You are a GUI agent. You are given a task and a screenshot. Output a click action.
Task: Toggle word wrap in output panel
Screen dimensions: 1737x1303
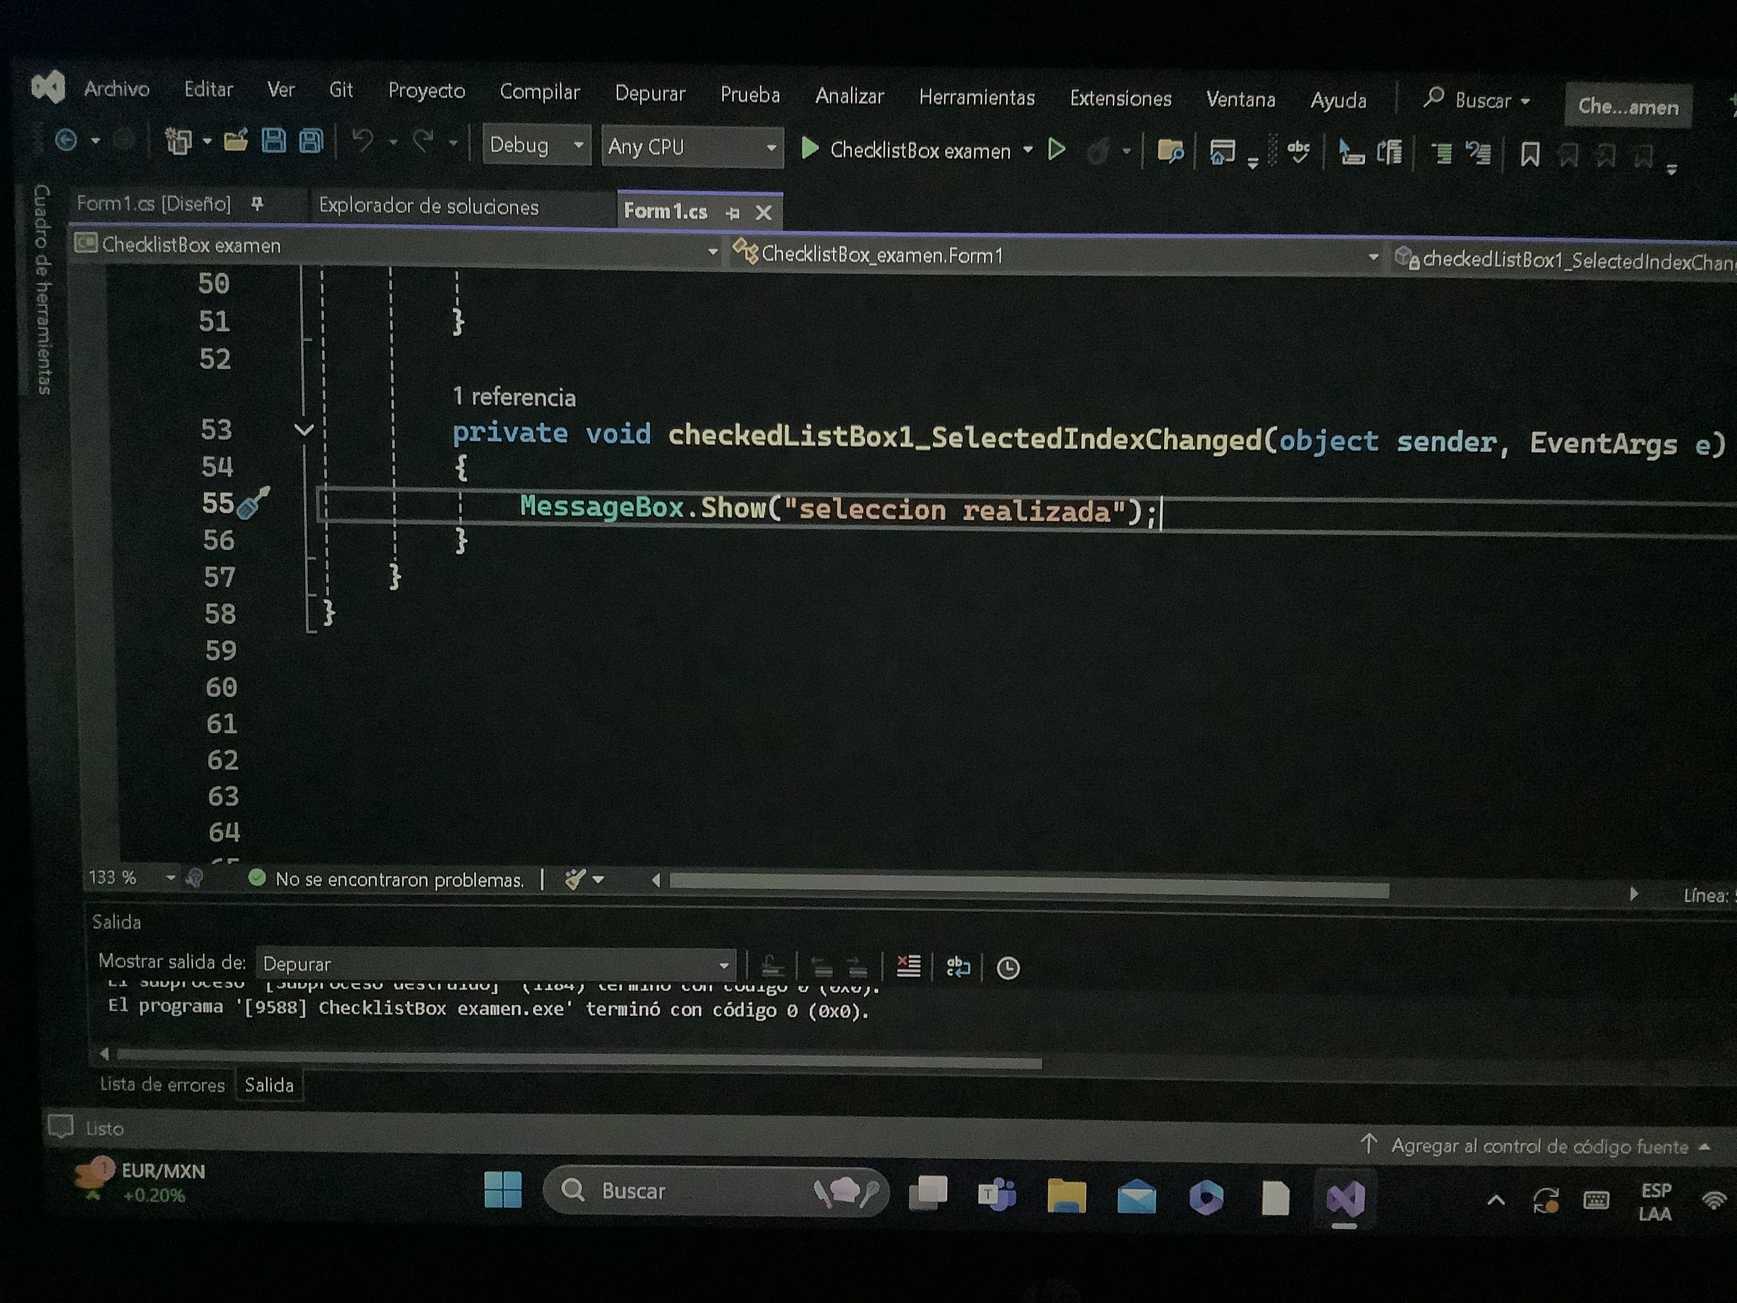coord(958,967)
